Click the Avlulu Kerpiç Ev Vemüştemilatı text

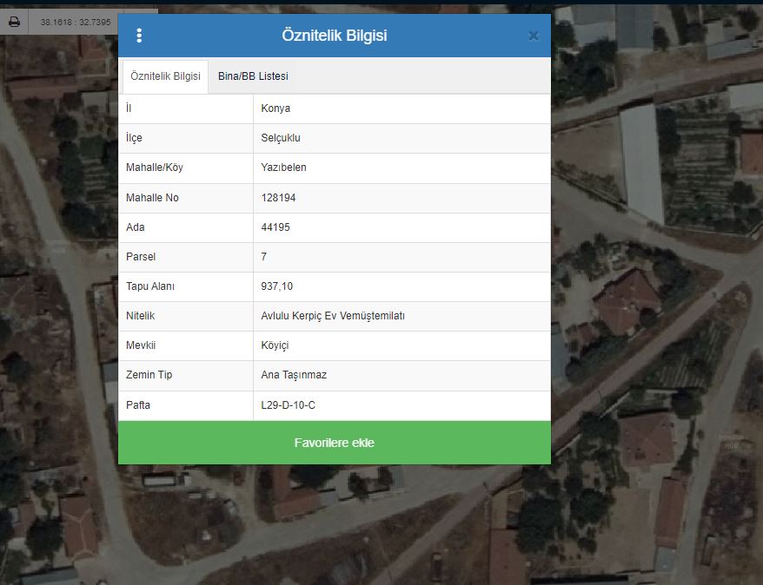333,316
